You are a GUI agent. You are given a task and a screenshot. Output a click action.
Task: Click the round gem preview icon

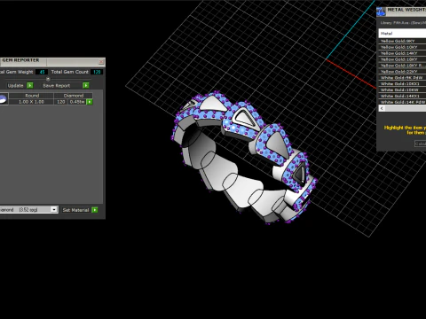pyautogui.click(x=4, y=99)
